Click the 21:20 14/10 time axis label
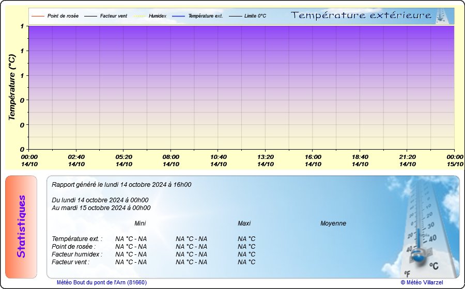Screen dimensions: 465x289 tap(408, 160)
